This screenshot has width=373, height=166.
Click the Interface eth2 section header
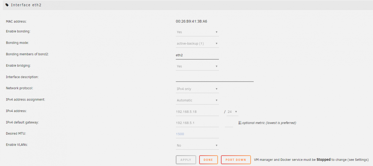pyautogui.click(x=188, y=5)
